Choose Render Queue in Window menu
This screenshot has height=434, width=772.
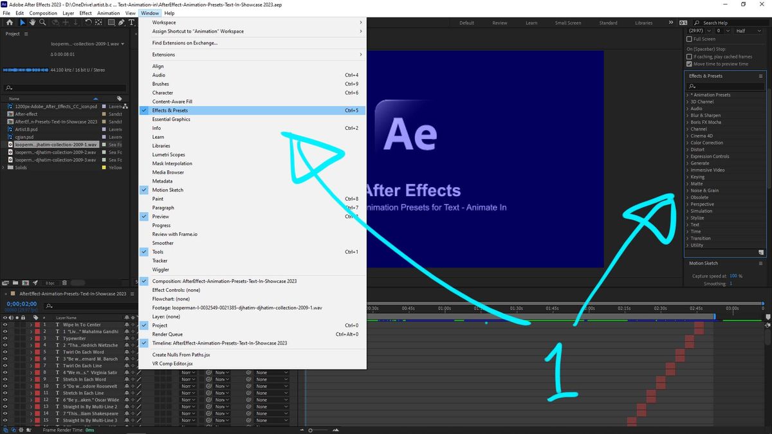coord(252,334)
